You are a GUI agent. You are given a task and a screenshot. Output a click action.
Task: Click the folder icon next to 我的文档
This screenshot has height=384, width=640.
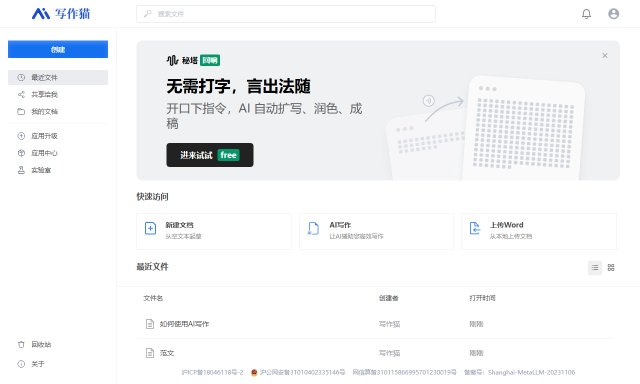[x=21, y=111]
